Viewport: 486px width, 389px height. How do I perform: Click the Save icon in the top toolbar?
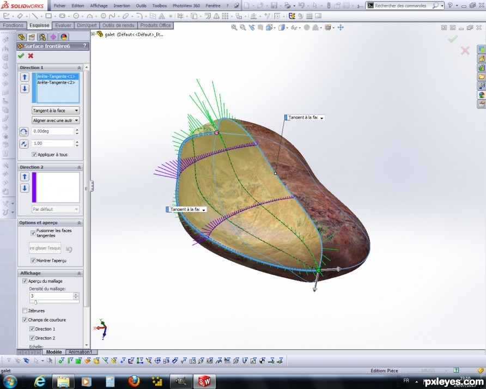click(x=274, y=5)
